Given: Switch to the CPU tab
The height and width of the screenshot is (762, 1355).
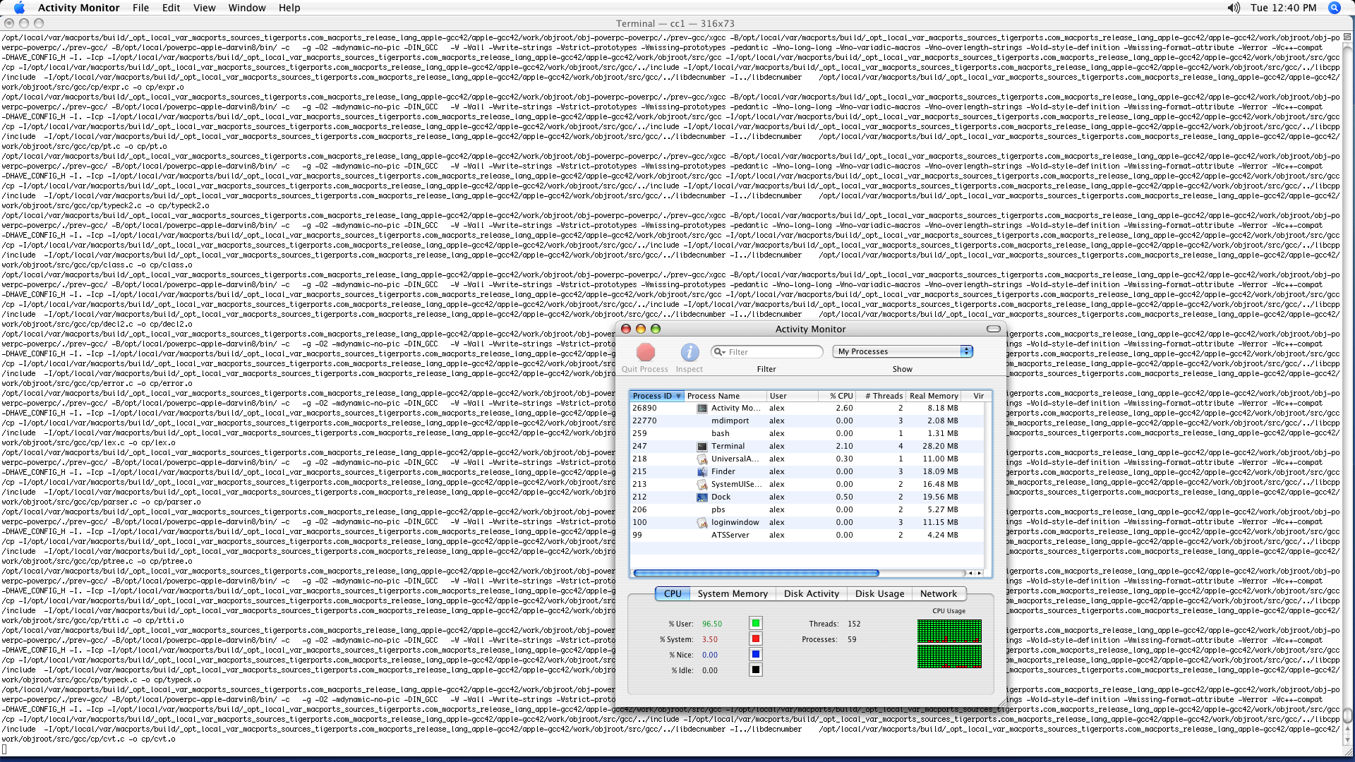Looking at the screenshot, I should coord(673,594).
